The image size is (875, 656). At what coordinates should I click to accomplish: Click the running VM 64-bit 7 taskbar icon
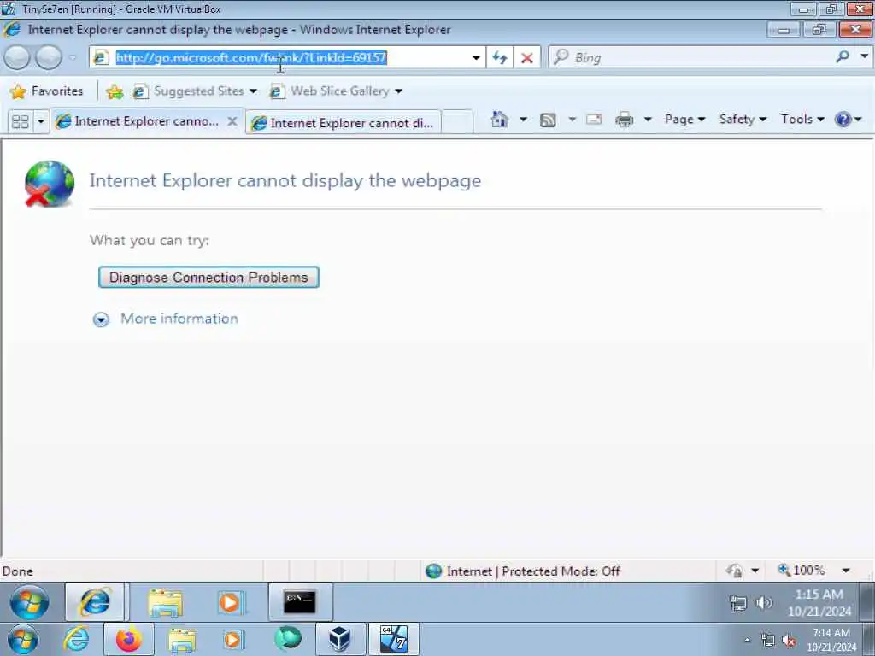click(x=393, y=639)
